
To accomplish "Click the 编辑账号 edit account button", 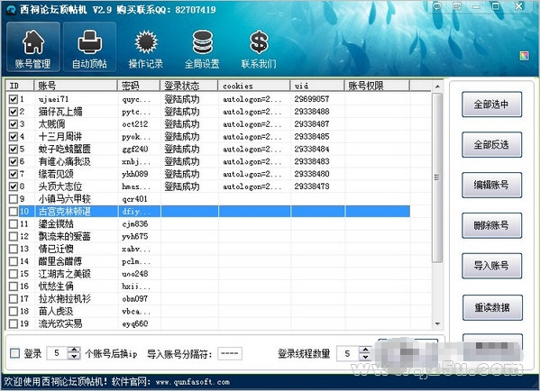I will coord(491,186).
